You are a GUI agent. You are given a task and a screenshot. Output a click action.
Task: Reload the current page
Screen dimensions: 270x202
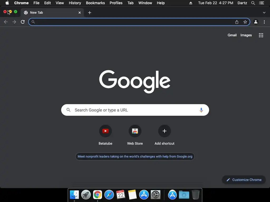pyautogui.click(x=23, y=22)
